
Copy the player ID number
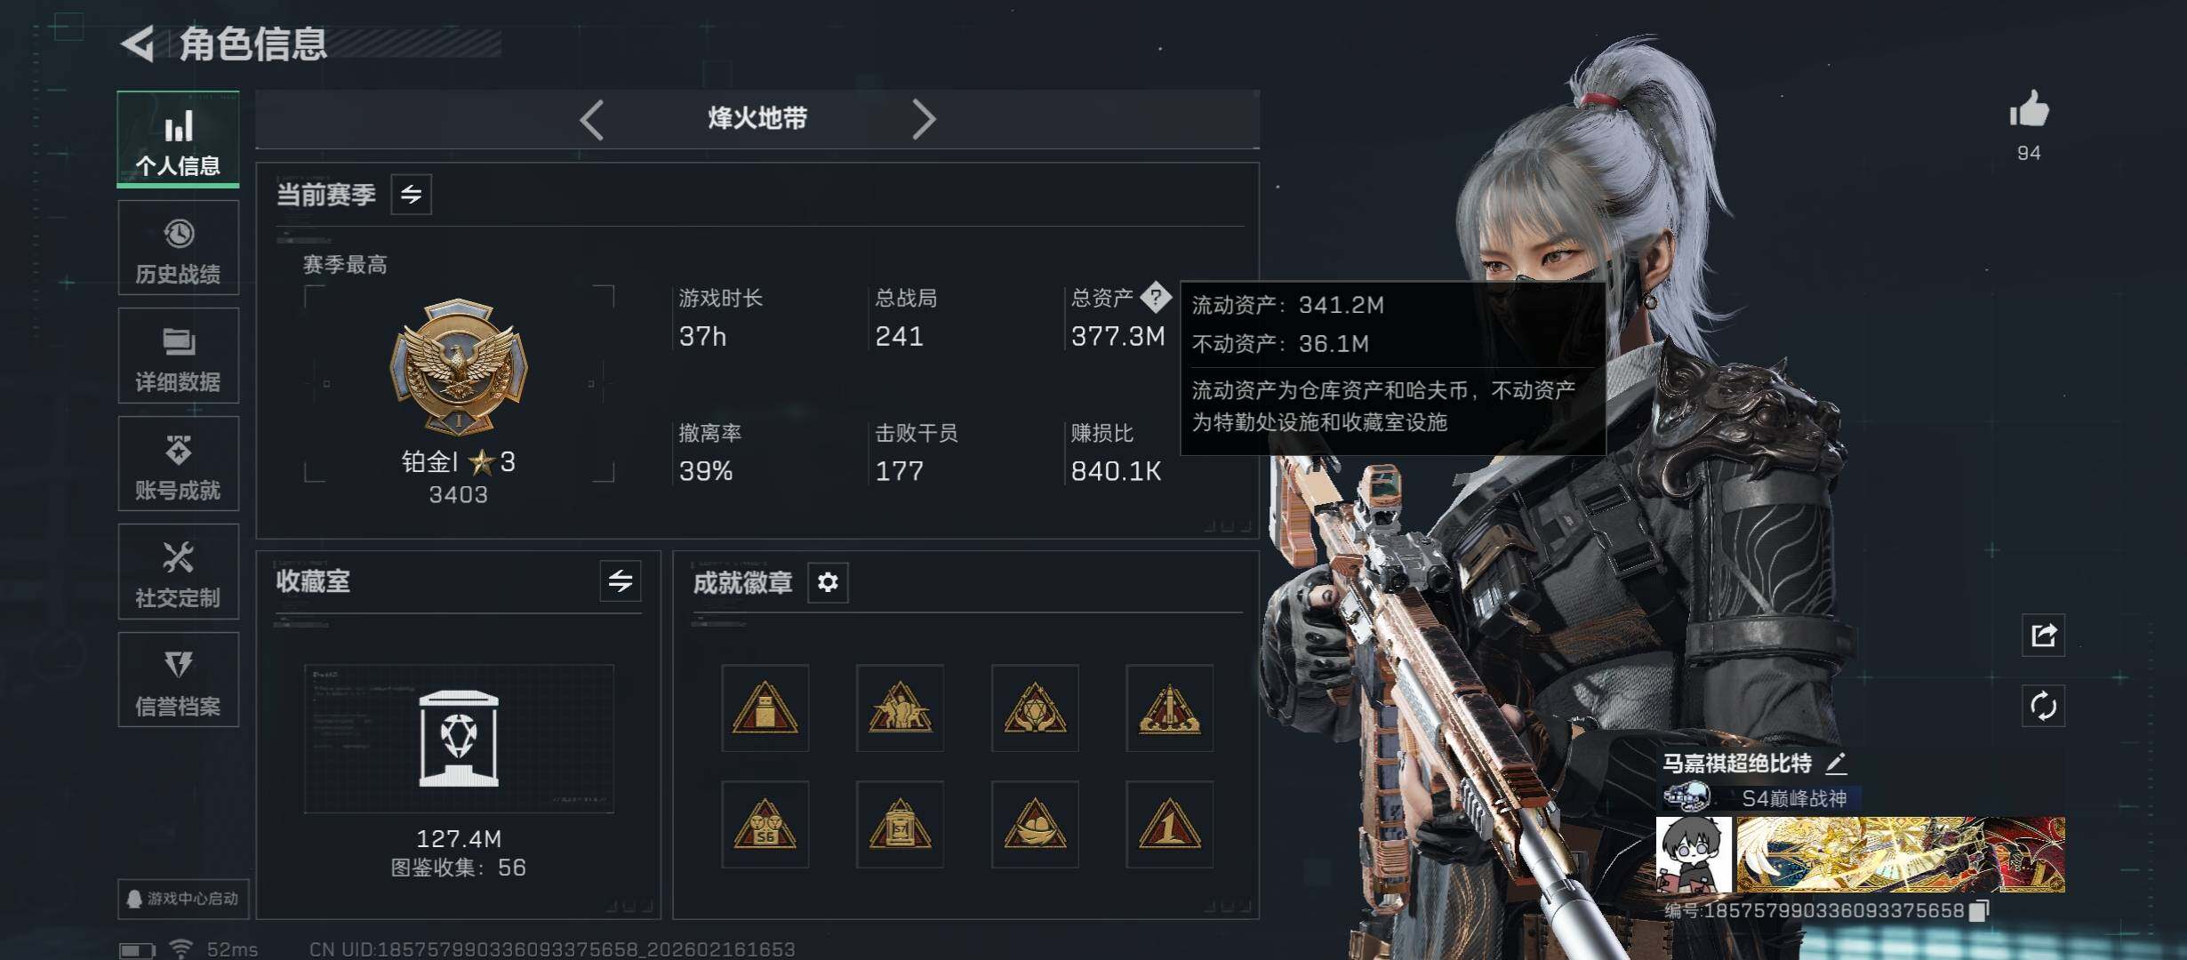click(x=1978, y=910)
